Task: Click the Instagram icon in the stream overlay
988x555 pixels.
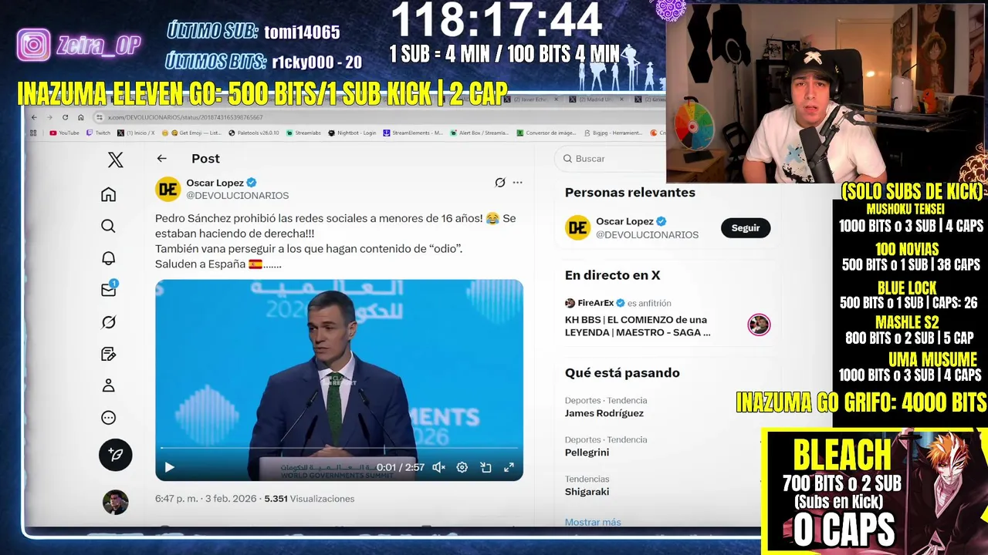Action: point(34,45)
